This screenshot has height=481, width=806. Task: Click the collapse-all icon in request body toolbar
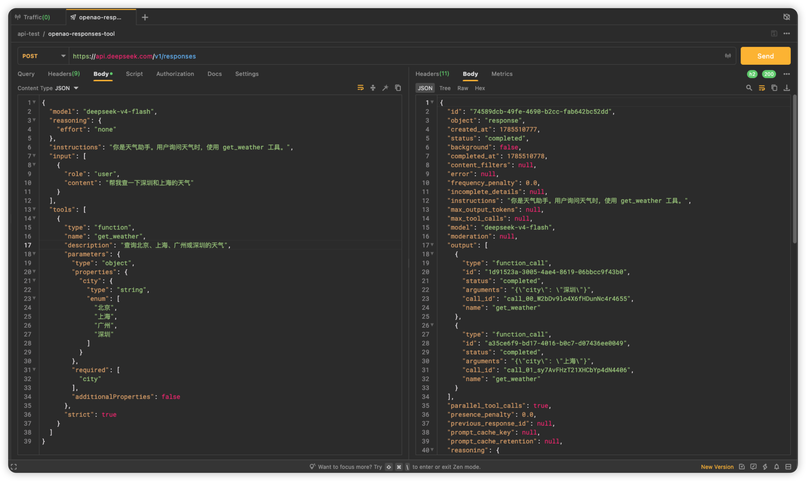(x=373, y=88)
